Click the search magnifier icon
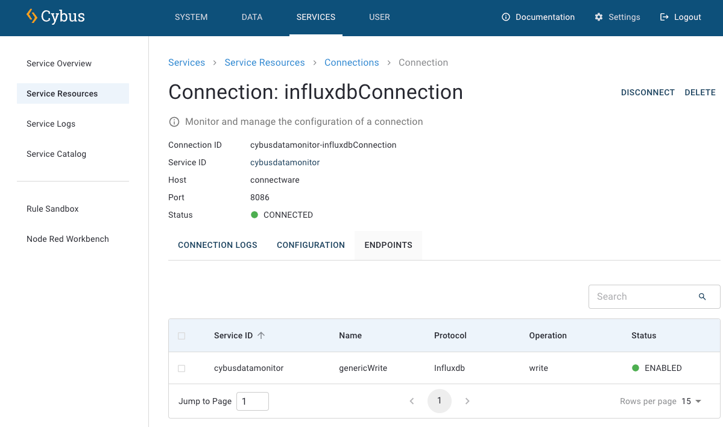 (702, 297)
